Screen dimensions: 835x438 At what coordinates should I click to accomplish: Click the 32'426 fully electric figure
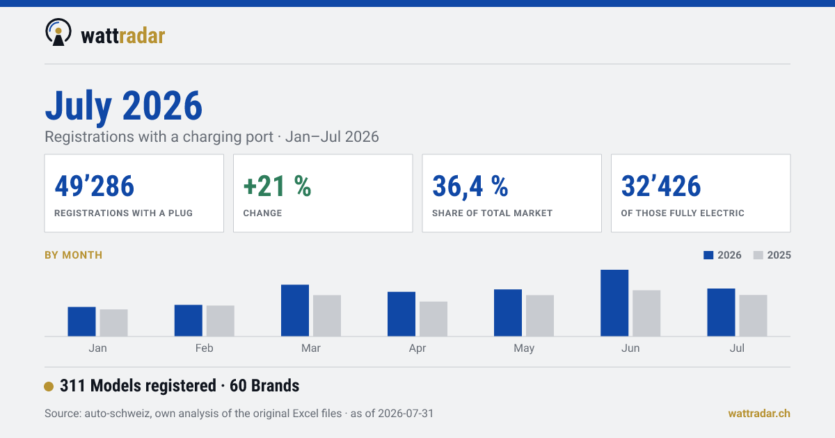click(661, 186)
